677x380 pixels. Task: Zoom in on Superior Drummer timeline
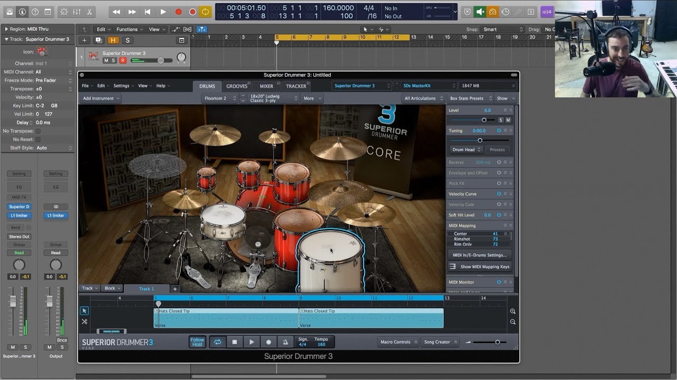pos(513,312)
